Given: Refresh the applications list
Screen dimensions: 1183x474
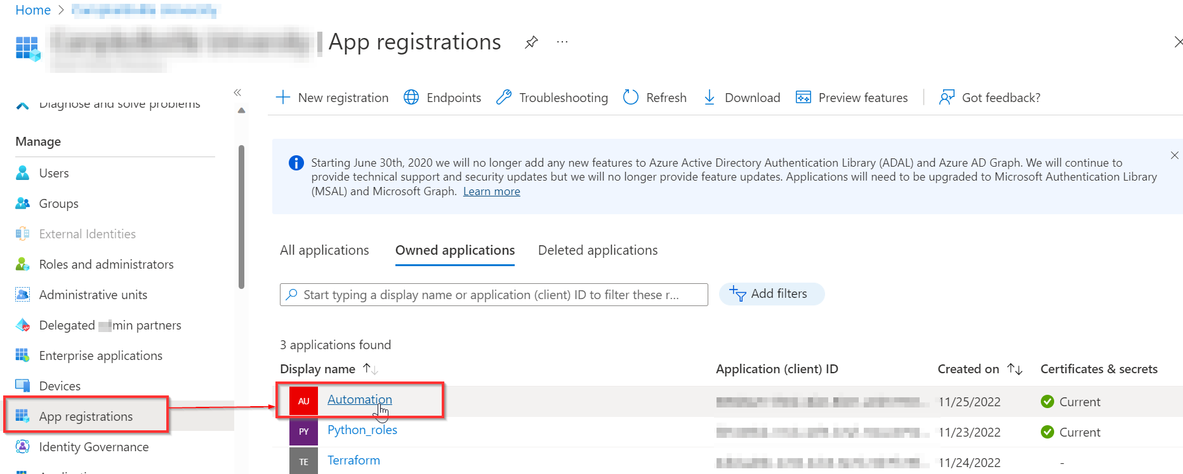Looking at the screenshot, I should click(655, 98).
